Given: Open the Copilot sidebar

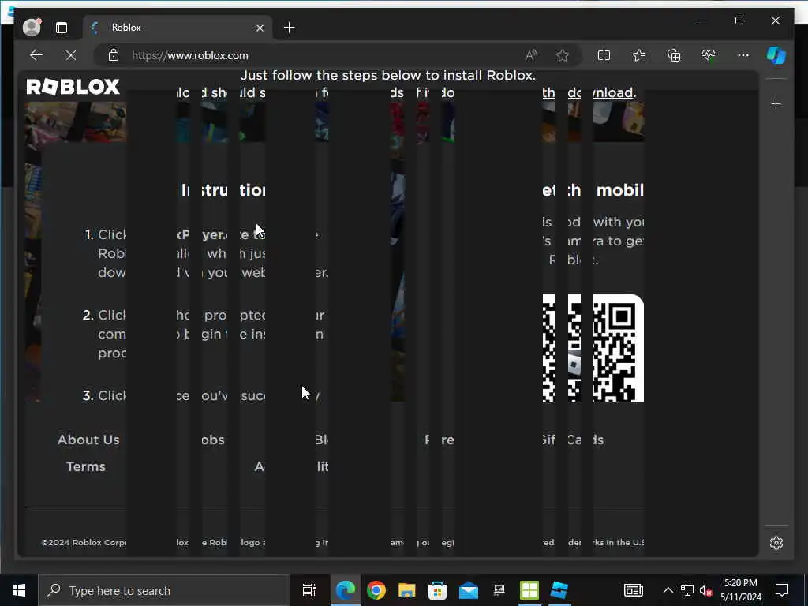Looking at the screenshot, I should (776, 55).
